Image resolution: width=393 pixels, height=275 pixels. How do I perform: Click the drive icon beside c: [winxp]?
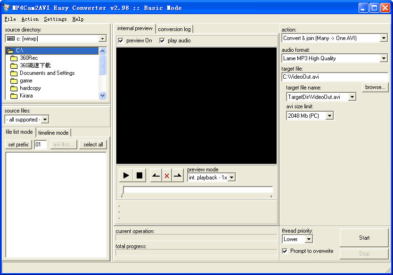11,38
